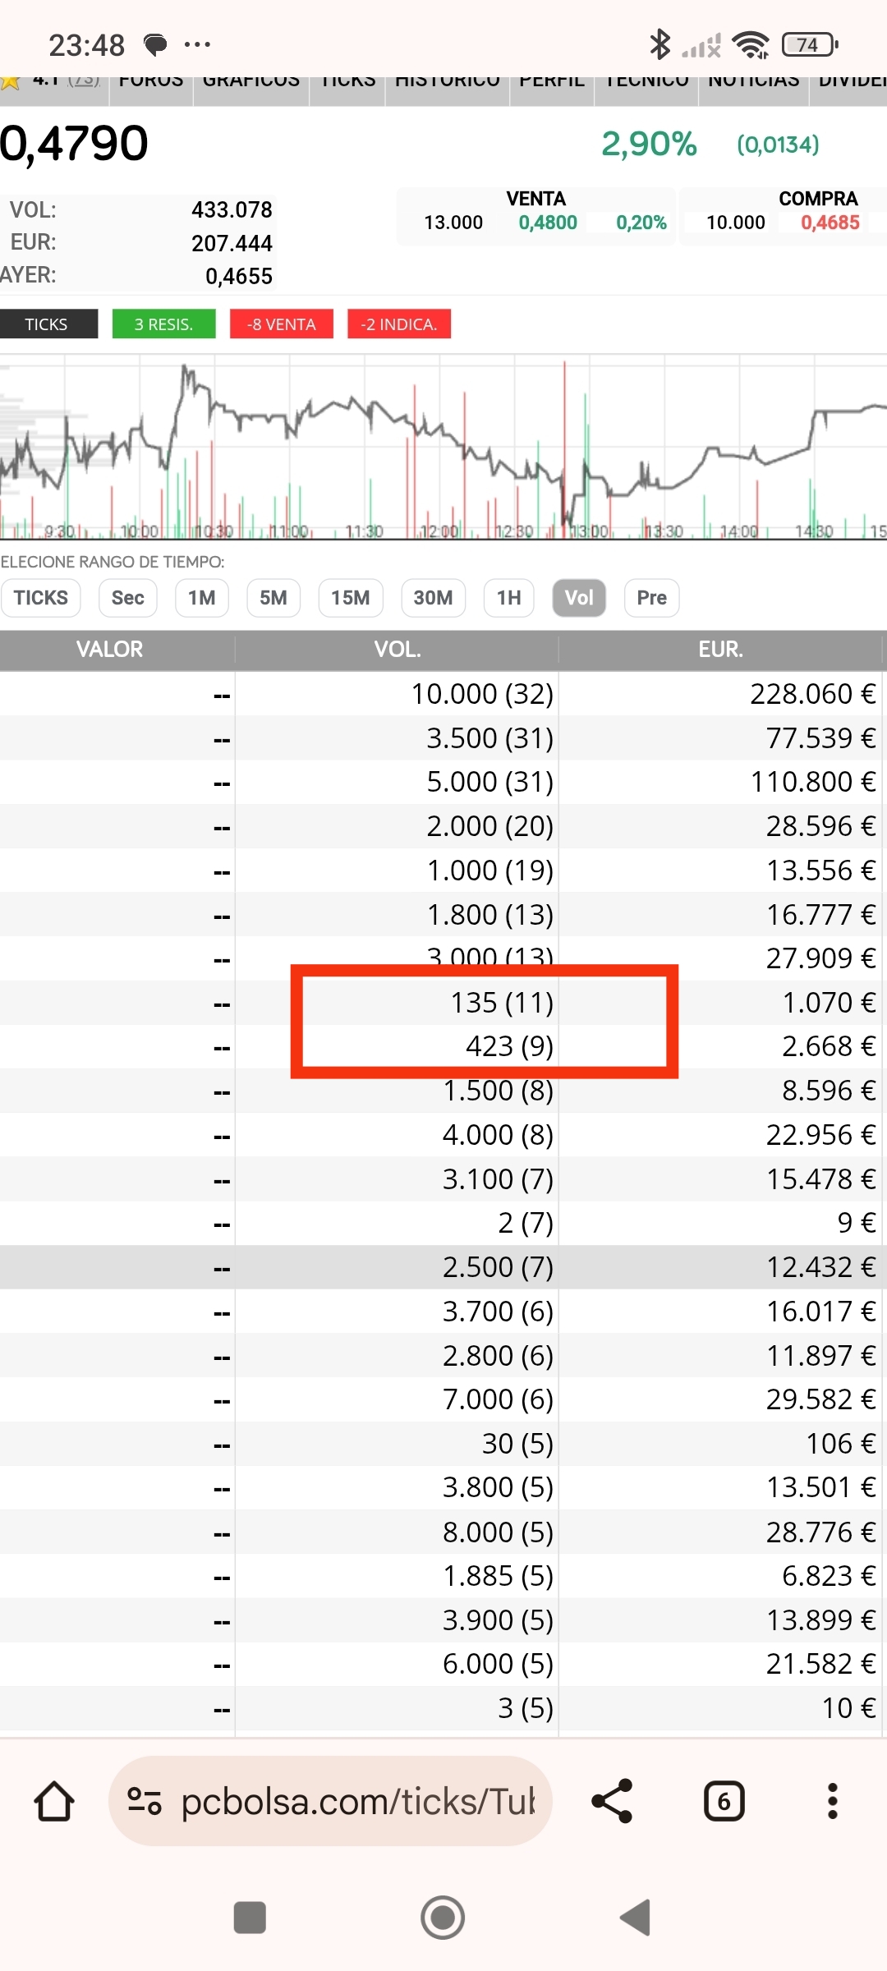Screen dimensions: 887x1971
Task: Click the volume value 433.078
Action: [232, 210]
